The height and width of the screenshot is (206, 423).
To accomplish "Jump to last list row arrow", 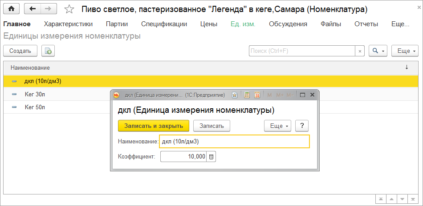I will [412, 199].
